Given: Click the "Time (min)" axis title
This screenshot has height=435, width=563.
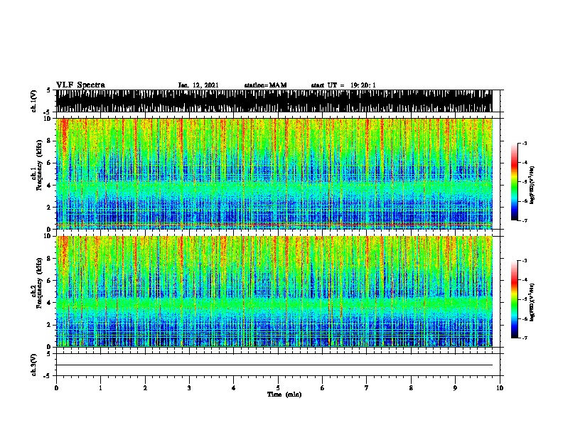Looking at the screenshot, I should [x=284, y=394].
